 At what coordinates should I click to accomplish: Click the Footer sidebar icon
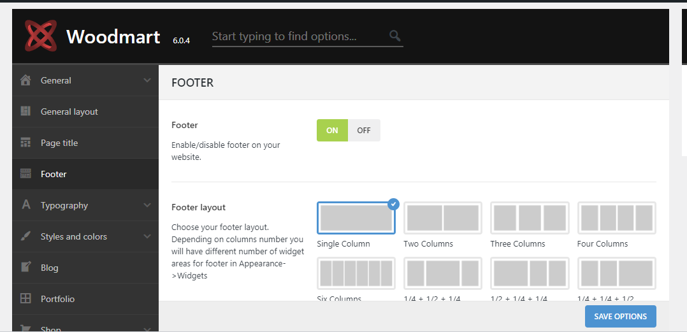26,174
